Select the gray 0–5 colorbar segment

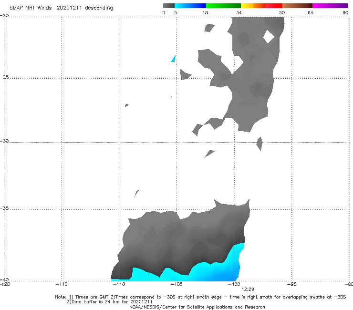(x=169, y=6)
